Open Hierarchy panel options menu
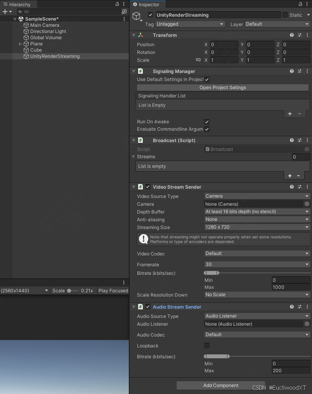Image resolution: width=312 pixels, height=394 pixels. tap(124, 4)
